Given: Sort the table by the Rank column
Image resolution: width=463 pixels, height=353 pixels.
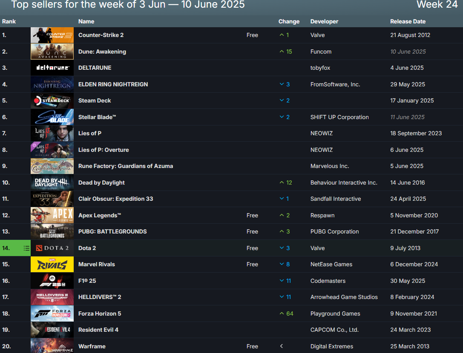Looking at the screenshot, I should tap(9, 22).
